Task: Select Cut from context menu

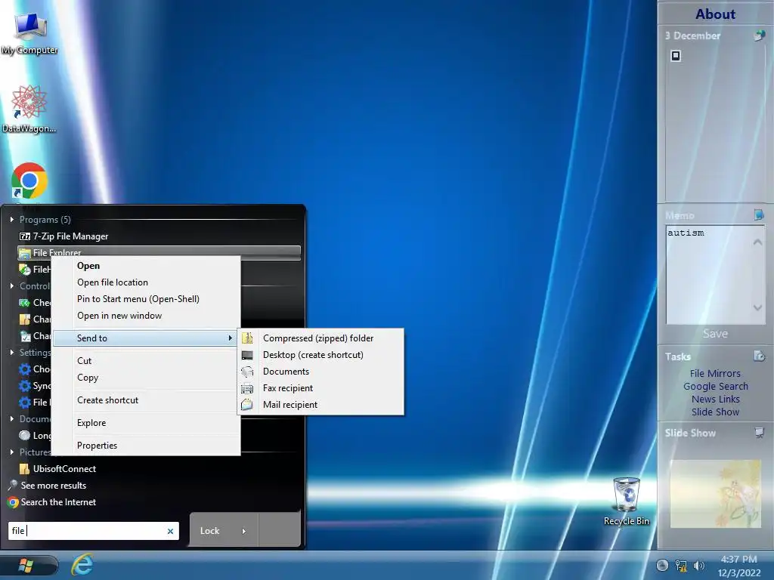Action: click(x=84, y=360)
